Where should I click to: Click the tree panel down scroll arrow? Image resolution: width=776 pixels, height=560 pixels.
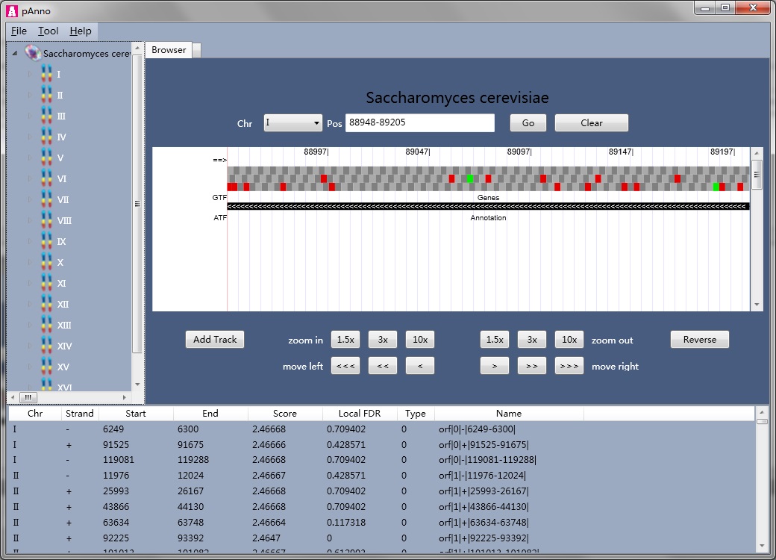click(x=137, y=385)
